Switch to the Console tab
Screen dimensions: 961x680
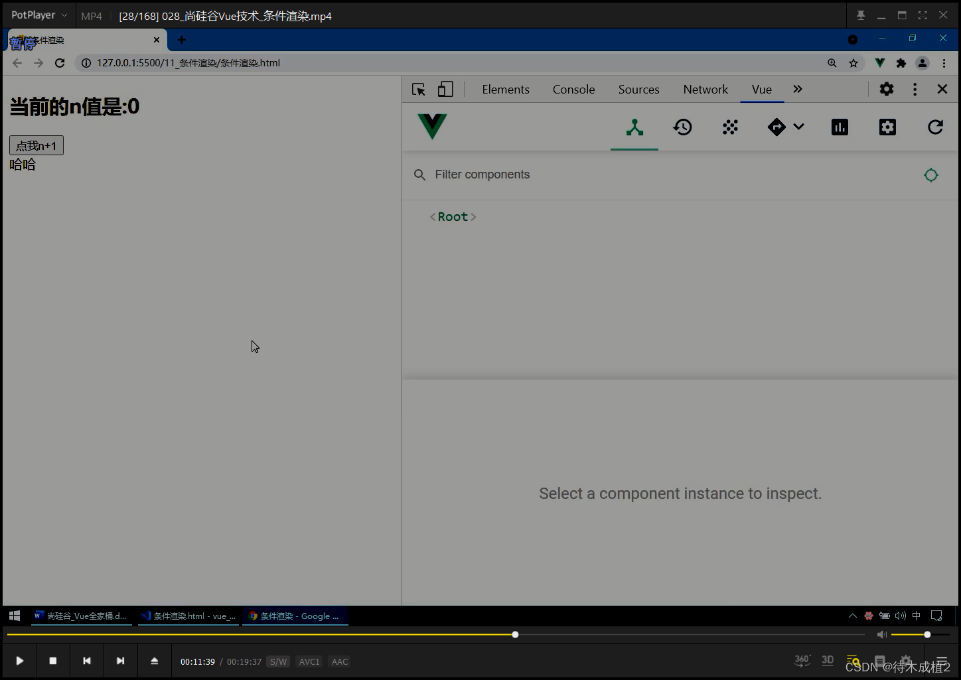pos(574,90)
